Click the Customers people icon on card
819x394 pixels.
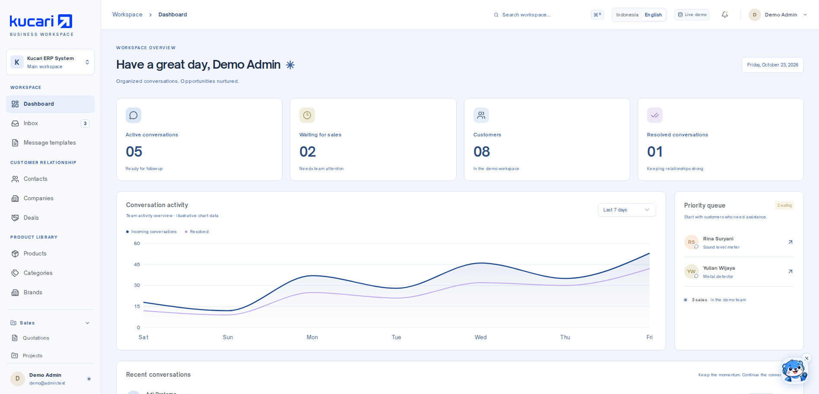481,115
